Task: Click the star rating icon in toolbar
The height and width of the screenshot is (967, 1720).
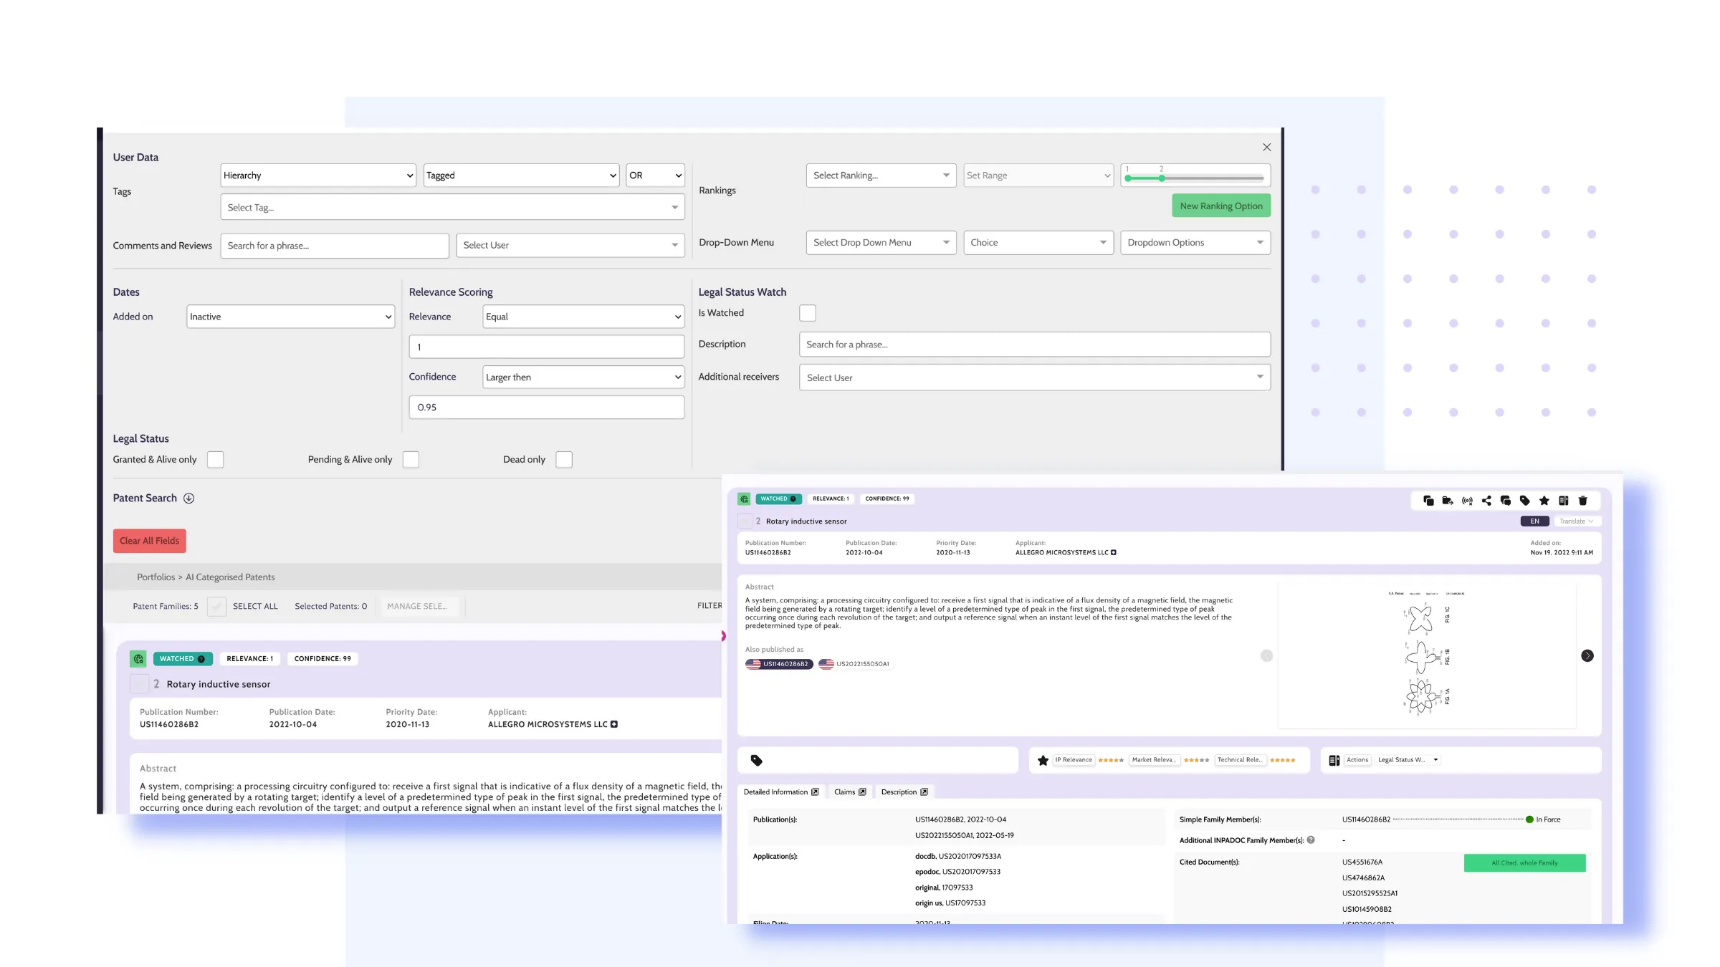Action: click(1544, 501)
